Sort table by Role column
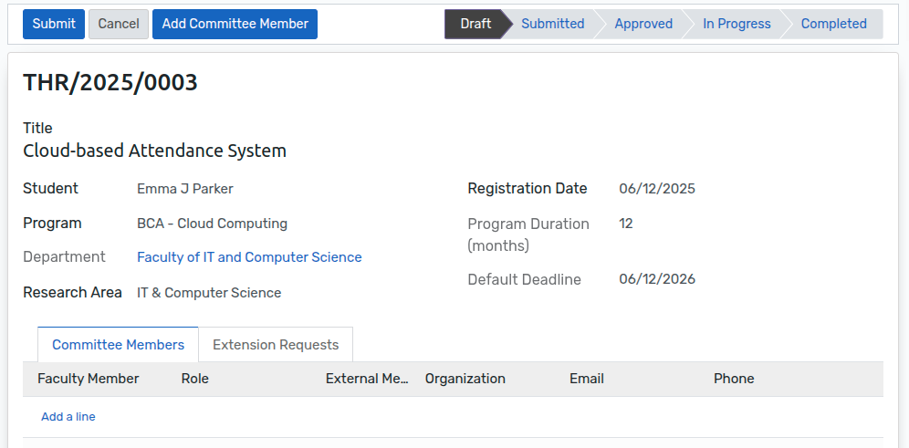Viewport: 909px width, 448px height. 195,379
